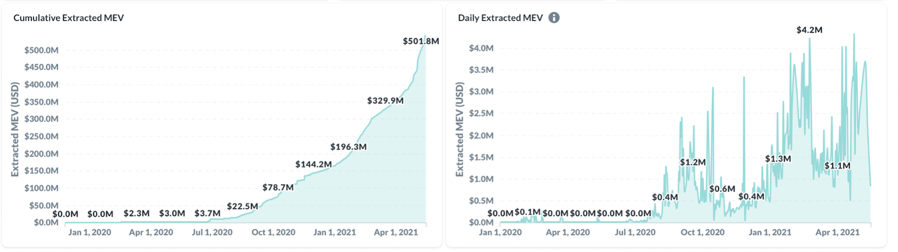The width and height of the screenshot is (898, 252).
Task: Click the info icon beside Daily Extracted MEV
Action: (x=554, y=17)
